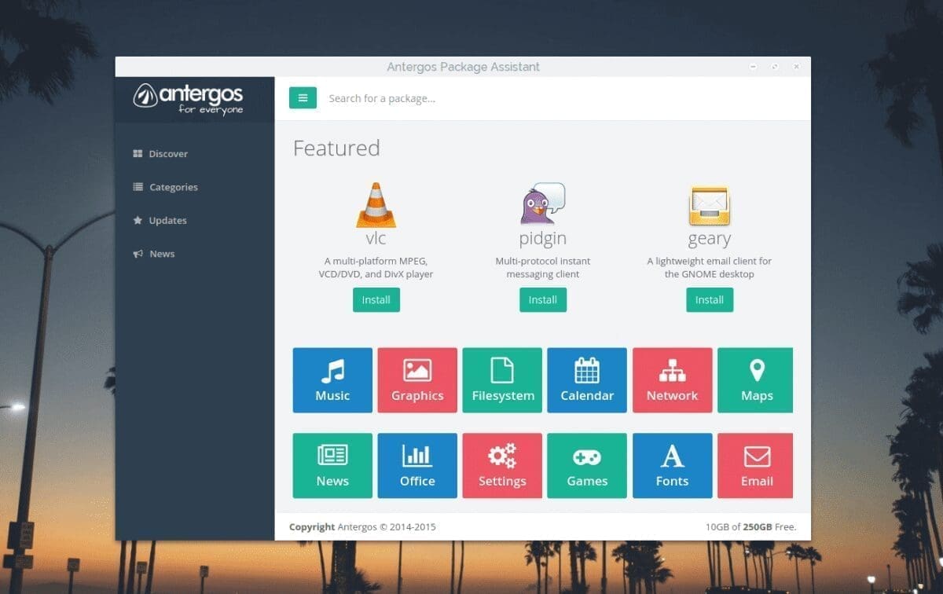Go to Updates in the sidebar
This screenshot has height=594, width=943.
pyautogui.click(x=160, y=221)
